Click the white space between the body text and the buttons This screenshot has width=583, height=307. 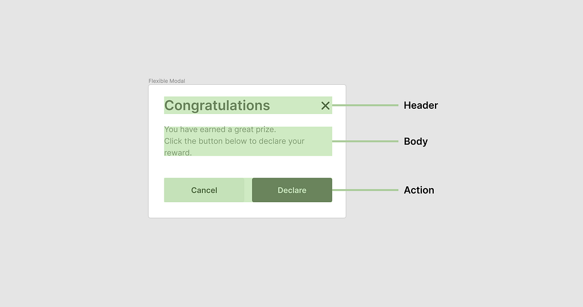(x=247, y=167)
